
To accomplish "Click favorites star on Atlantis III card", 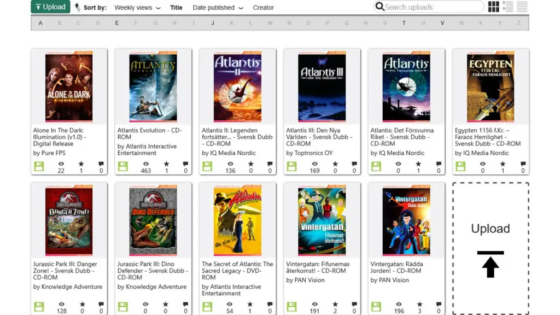I will click(335, 164).
